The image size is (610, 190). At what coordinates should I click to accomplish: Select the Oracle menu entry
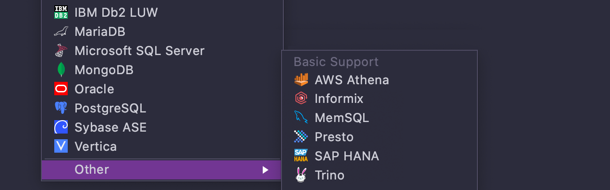162,89
